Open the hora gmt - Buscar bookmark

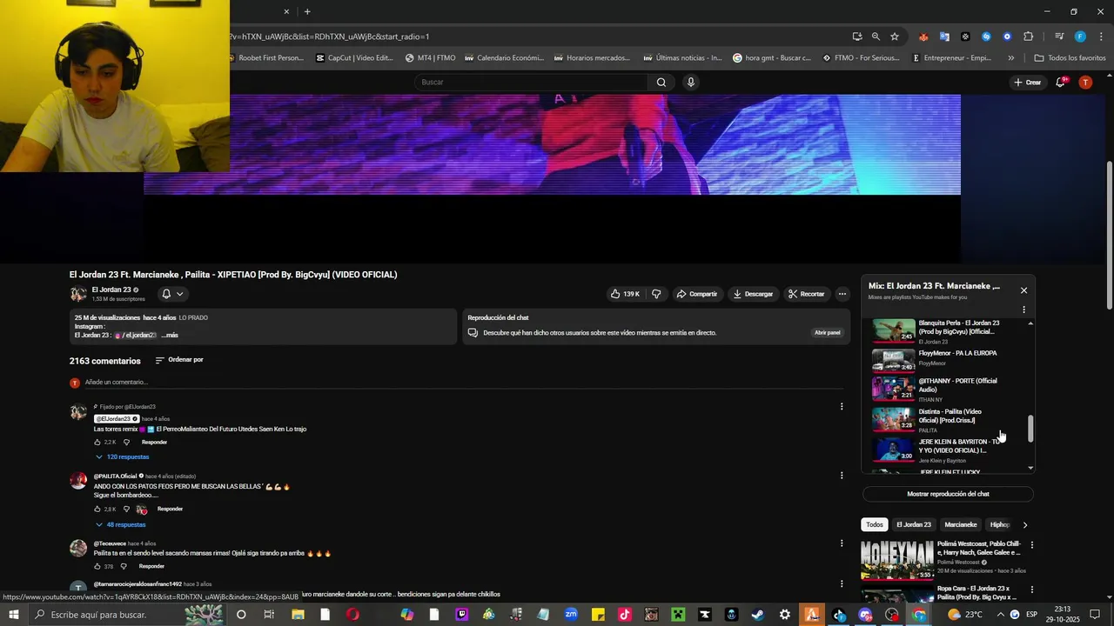click(x=772, y=58)
